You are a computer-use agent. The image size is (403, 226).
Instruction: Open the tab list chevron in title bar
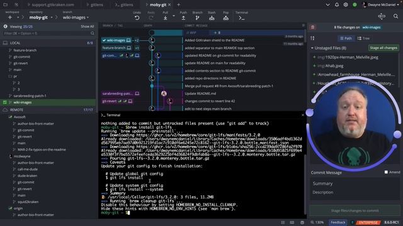click(x=327, y=4)
